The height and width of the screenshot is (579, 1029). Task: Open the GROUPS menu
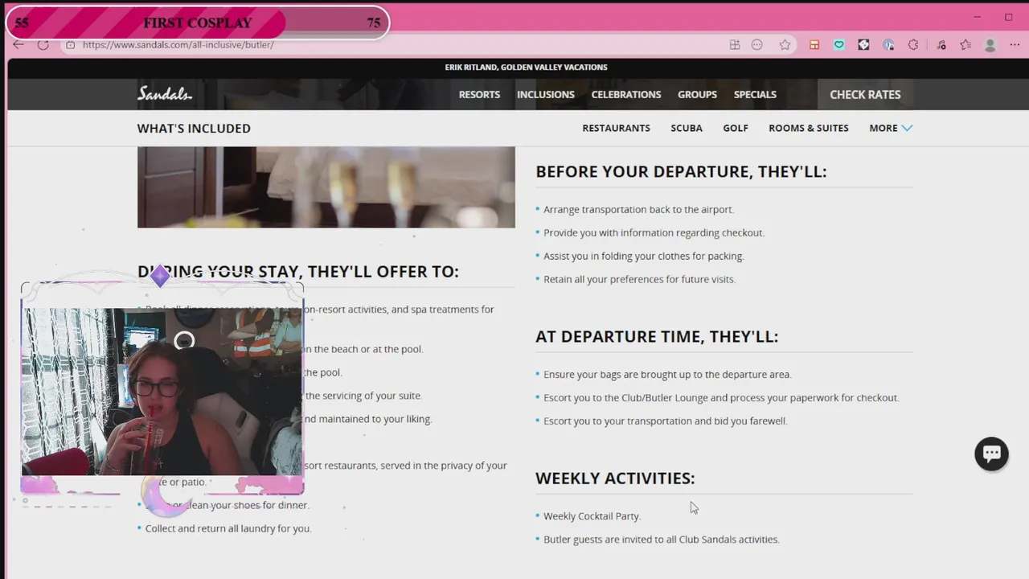697,94
